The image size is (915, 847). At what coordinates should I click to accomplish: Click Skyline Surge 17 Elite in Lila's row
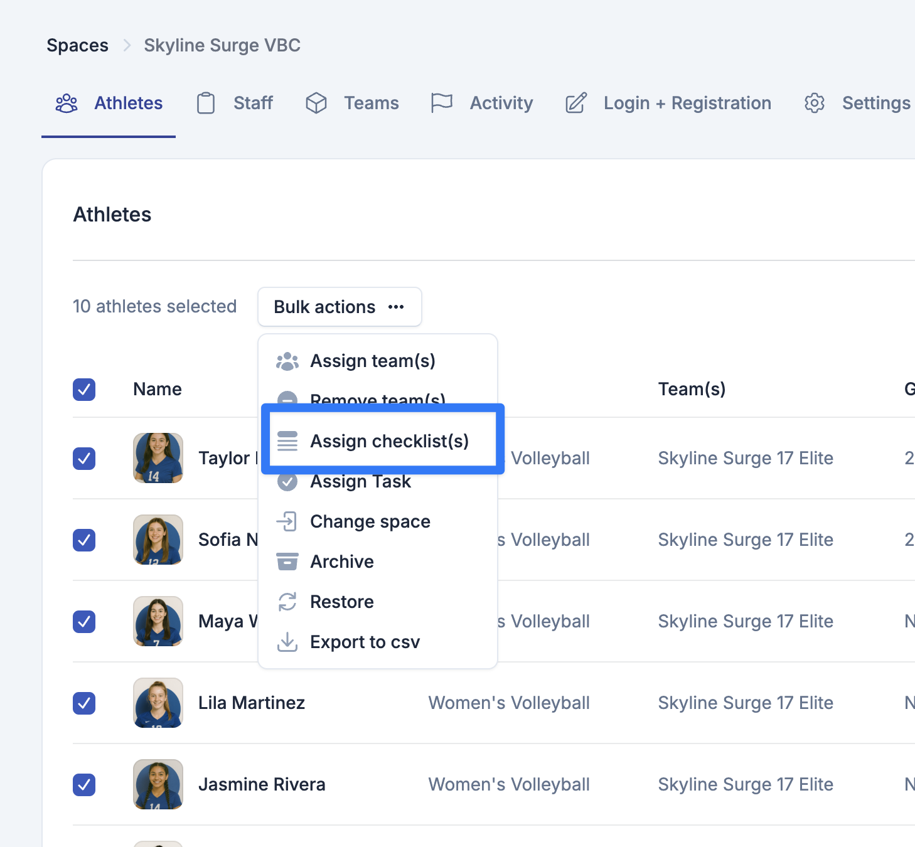coord(746,703)
